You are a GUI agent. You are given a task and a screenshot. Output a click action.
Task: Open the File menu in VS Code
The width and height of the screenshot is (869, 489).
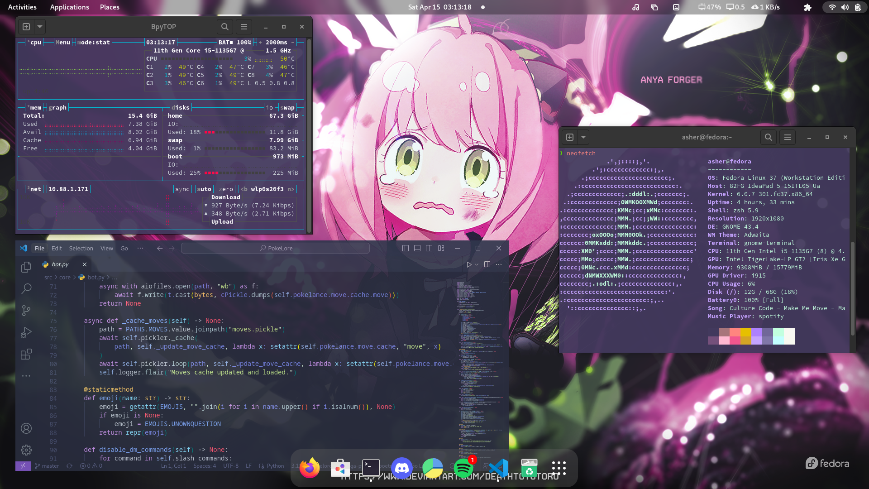click(39, 248)
